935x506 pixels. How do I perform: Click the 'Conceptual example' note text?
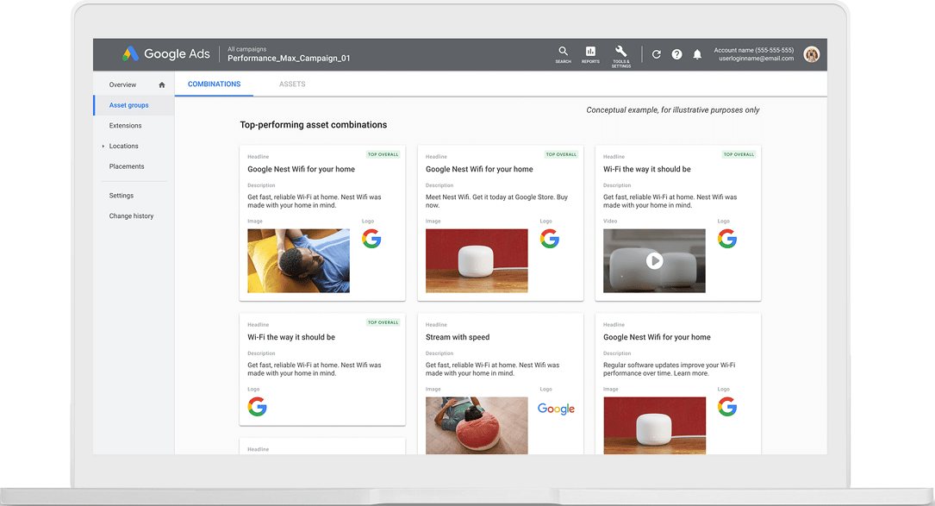(673, 109)
